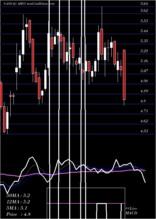156x219 pixels.
Task: Click the 12MA : 5.2 reading
Action: click(x=18, y=202)
